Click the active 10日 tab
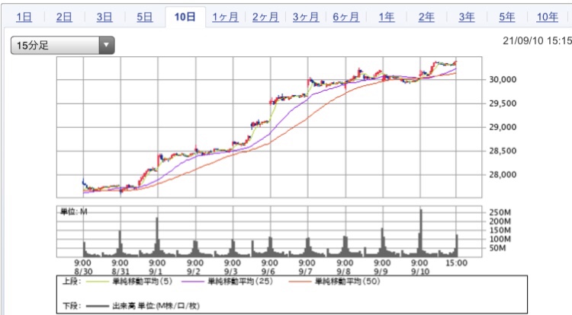572x315 pixels. click(x=185, y=16)
